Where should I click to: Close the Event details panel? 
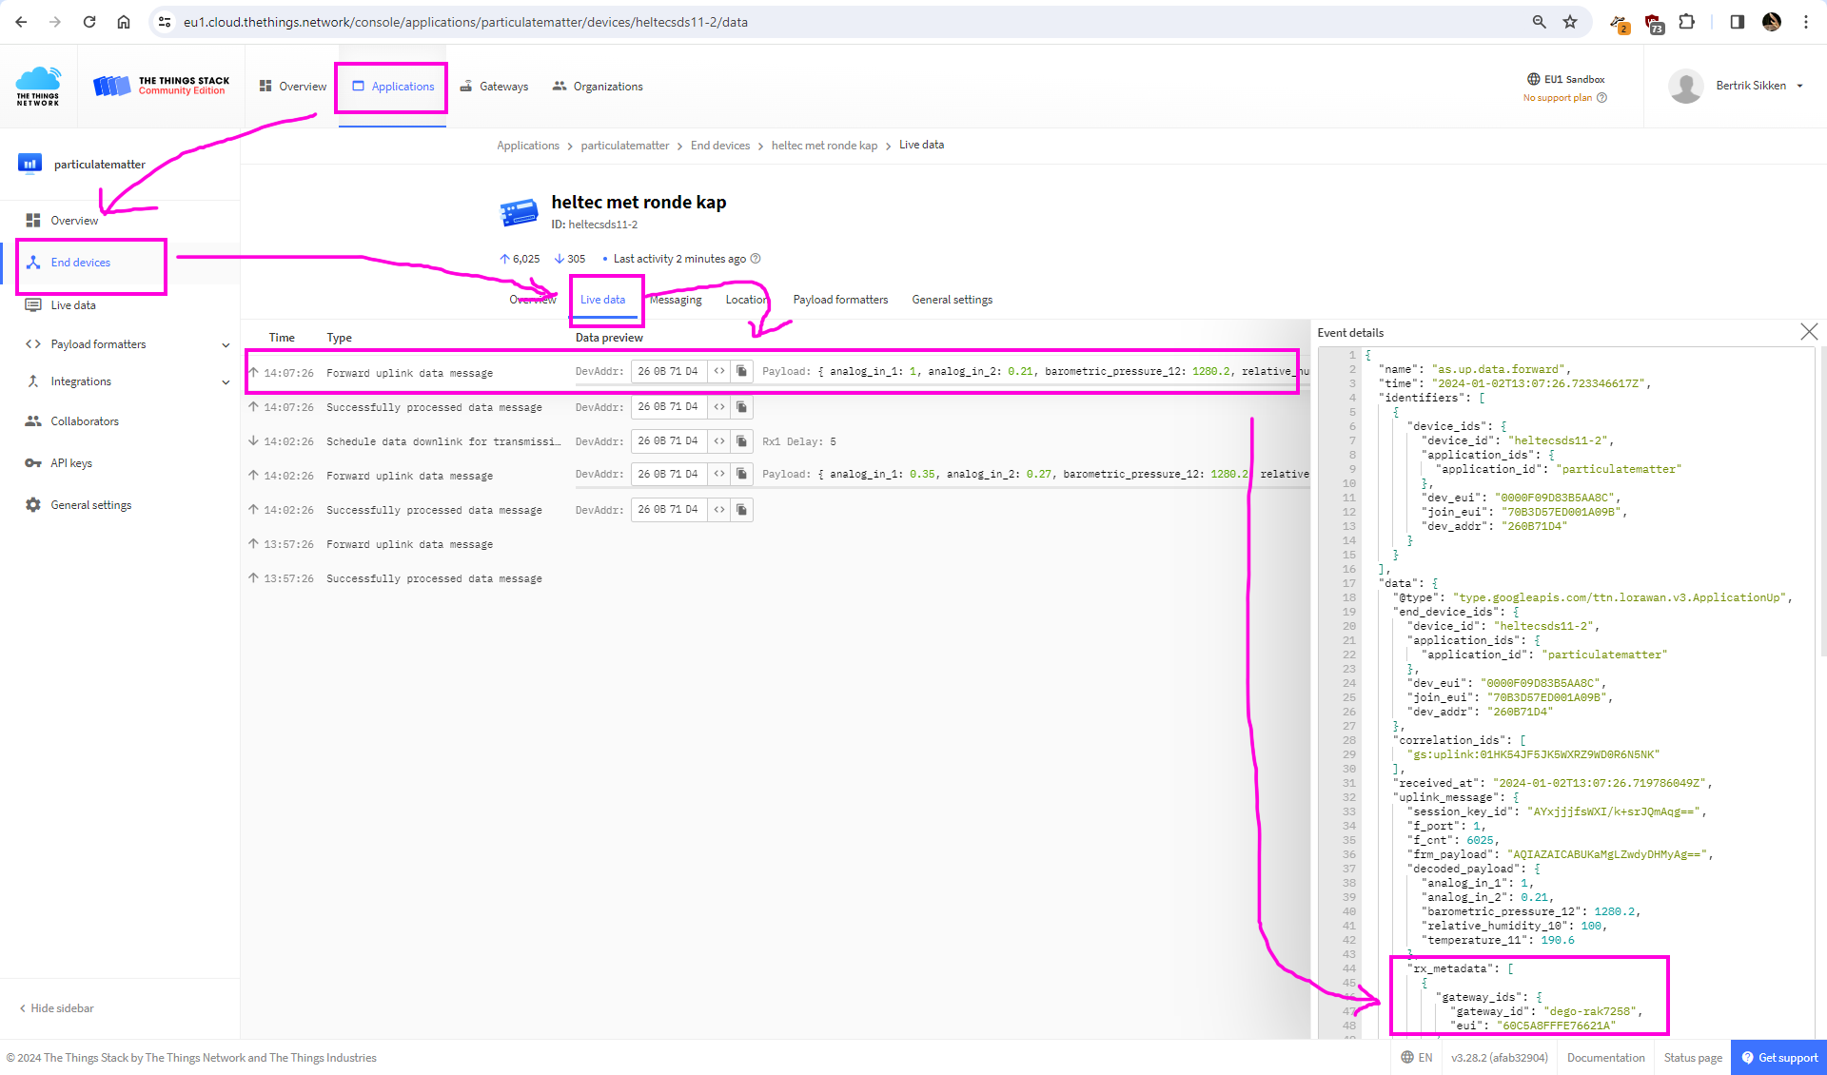[x=1809, y=332]
